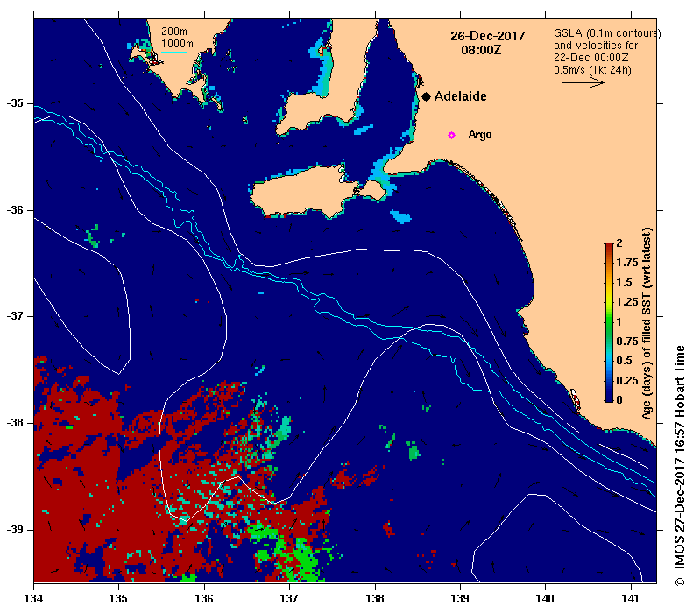Click the 135 longitude axis label

tap(118, 598)
